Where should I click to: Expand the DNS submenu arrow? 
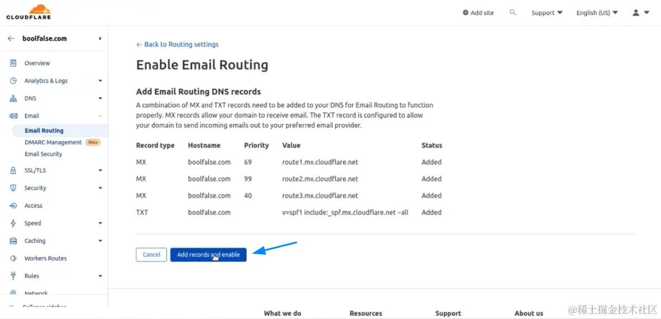coord(101,99)
